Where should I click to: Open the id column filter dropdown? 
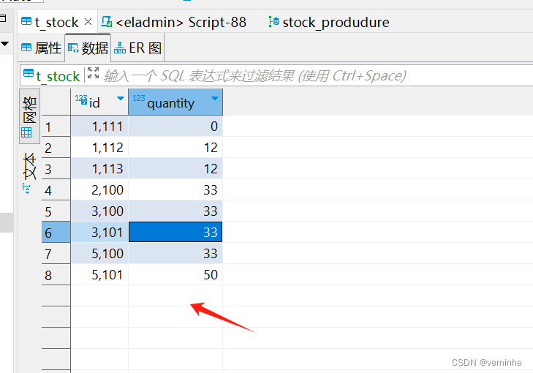coord(121,98)
